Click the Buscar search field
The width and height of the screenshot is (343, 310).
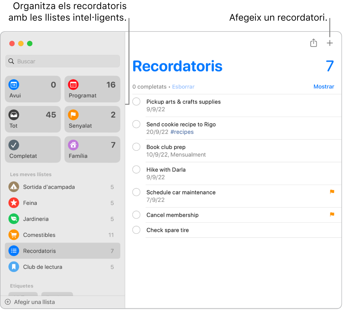(62, 61)
